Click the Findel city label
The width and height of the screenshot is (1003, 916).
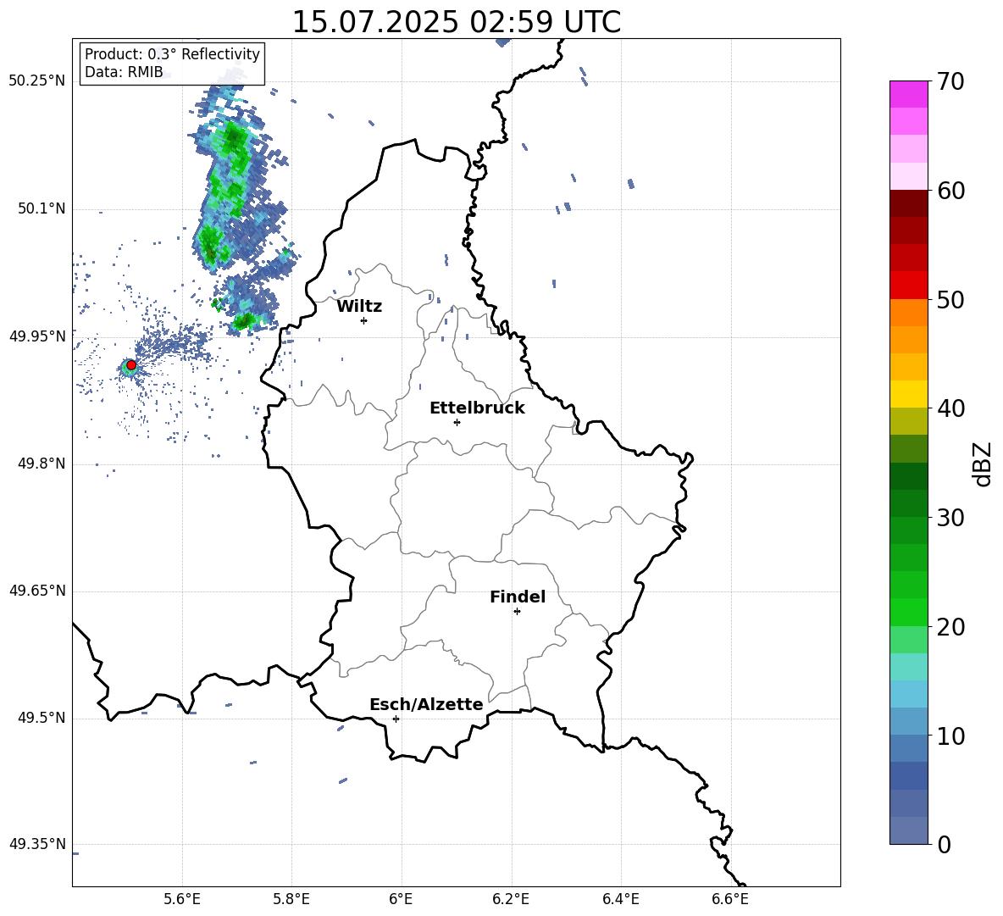[x=518, y=597]
